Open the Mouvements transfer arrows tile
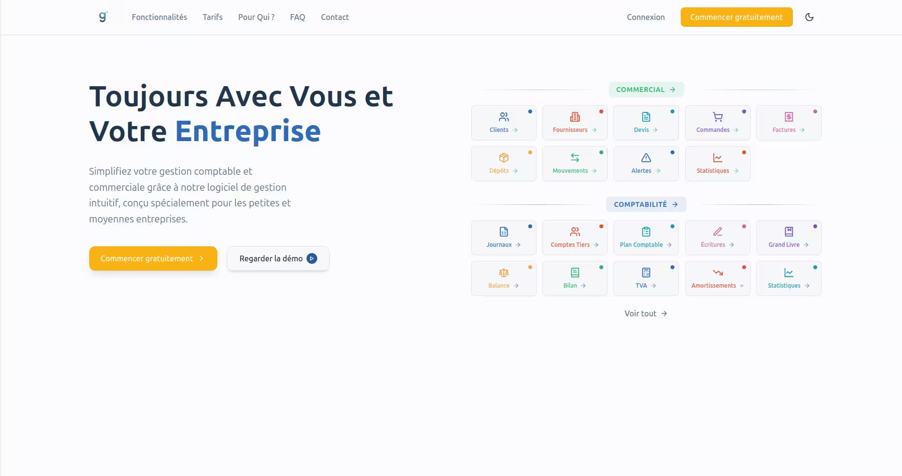Screen dimensions: 902x476 pos(575,164)
